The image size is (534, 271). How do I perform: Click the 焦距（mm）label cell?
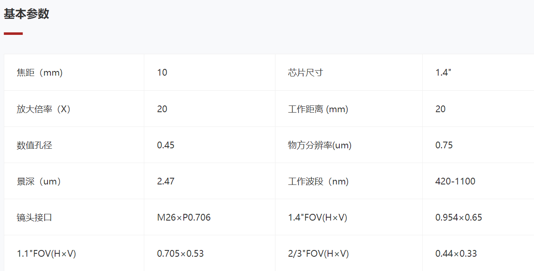pos(40,73)
